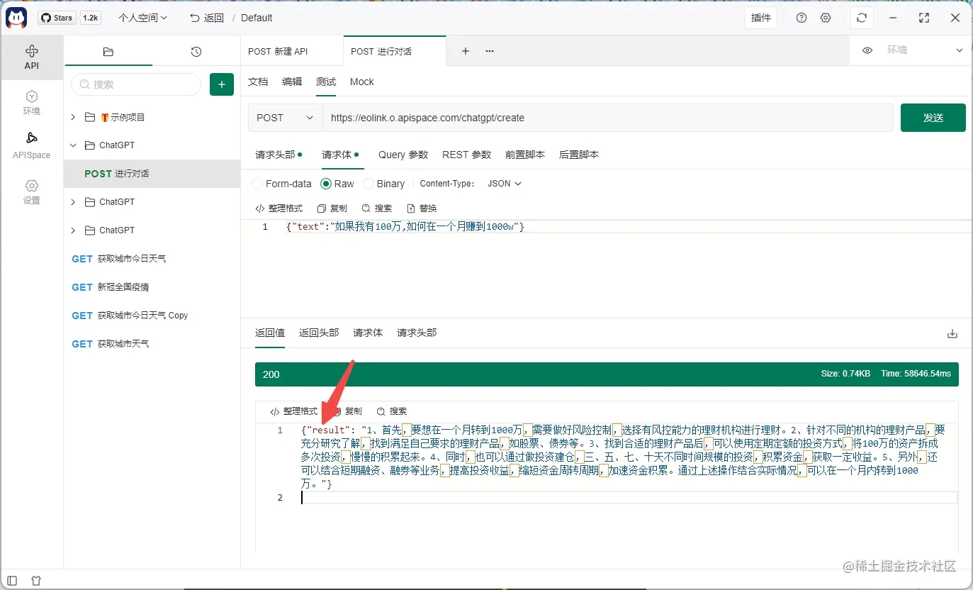Switch to the POST 新建 API tab
The width and height of the screenshot is (973, 590).
[292, 51]
